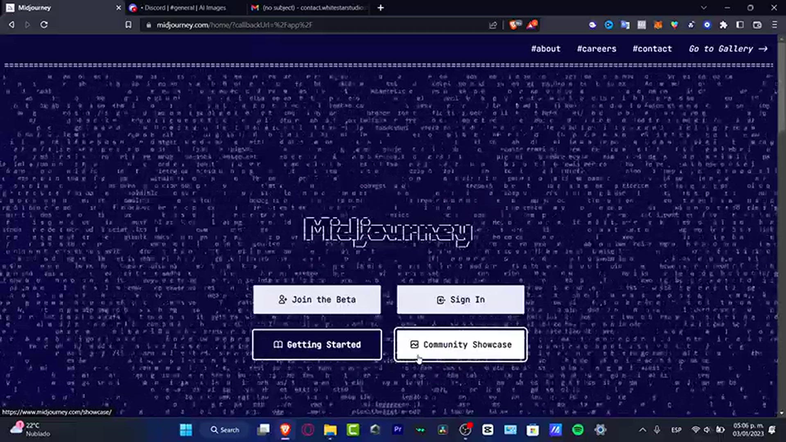Show hidden system tray icons
Screen dimensions: 786x442
tap(642, 430)
